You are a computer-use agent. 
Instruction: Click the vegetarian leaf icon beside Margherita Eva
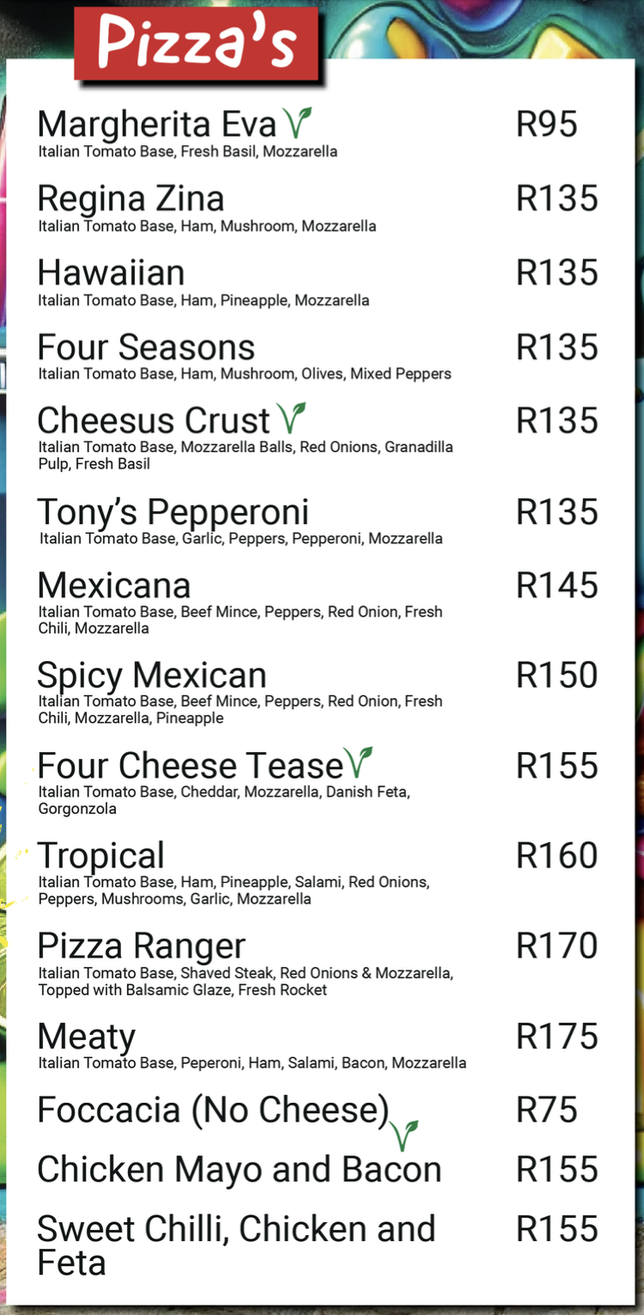point(297,123)
